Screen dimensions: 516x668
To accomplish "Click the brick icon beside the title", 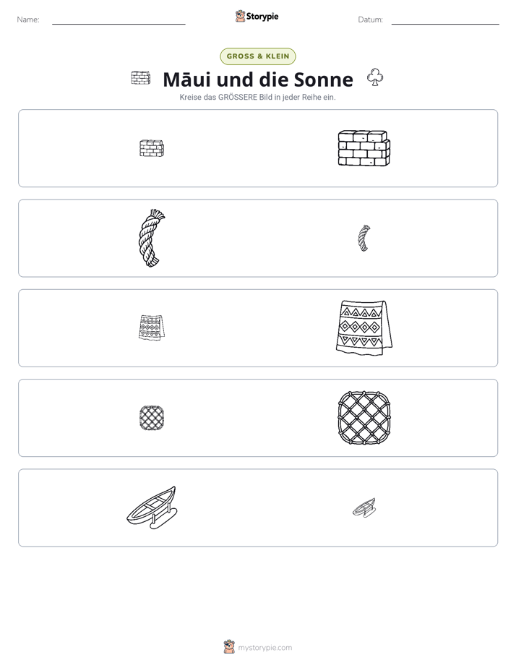I will (x=140, y=78).
